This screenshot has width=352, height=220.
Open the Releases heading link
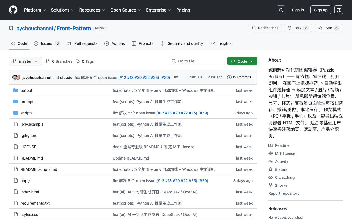[x=278, y=208]
